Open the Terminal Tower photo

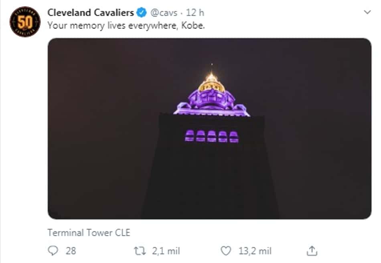tap(209, 128)
